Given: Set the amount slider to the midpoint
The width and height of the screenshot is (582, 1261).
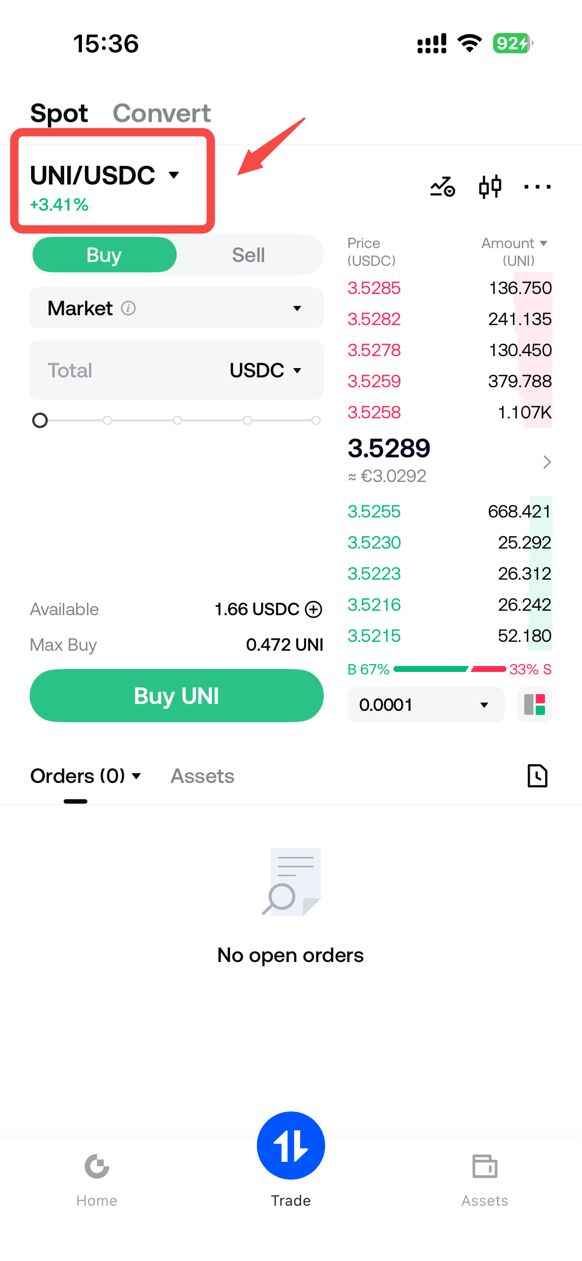Looking at the screenshot, I should [x=178, y=420].
